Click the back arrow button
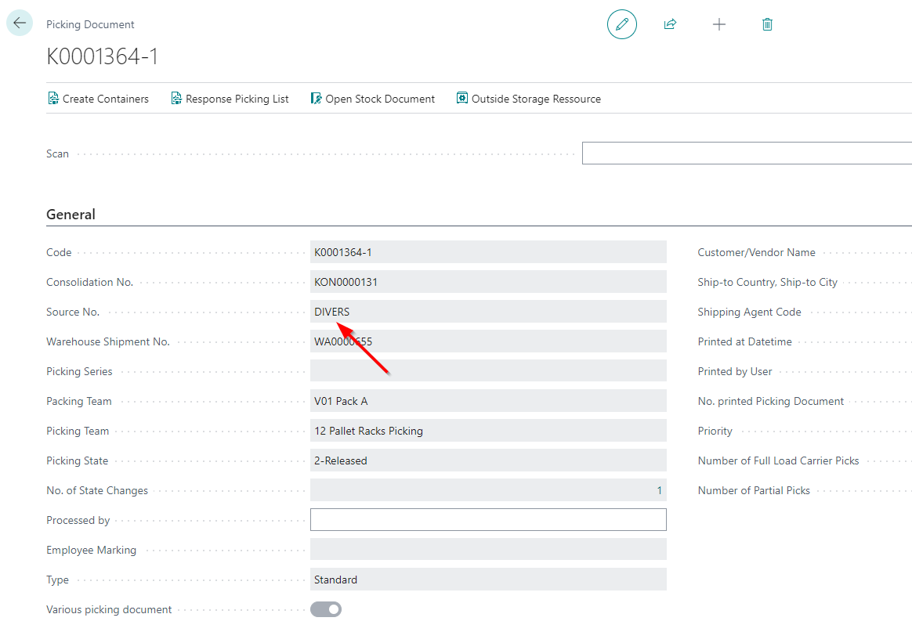Screen dimensions: 912x632 point(20,23)
